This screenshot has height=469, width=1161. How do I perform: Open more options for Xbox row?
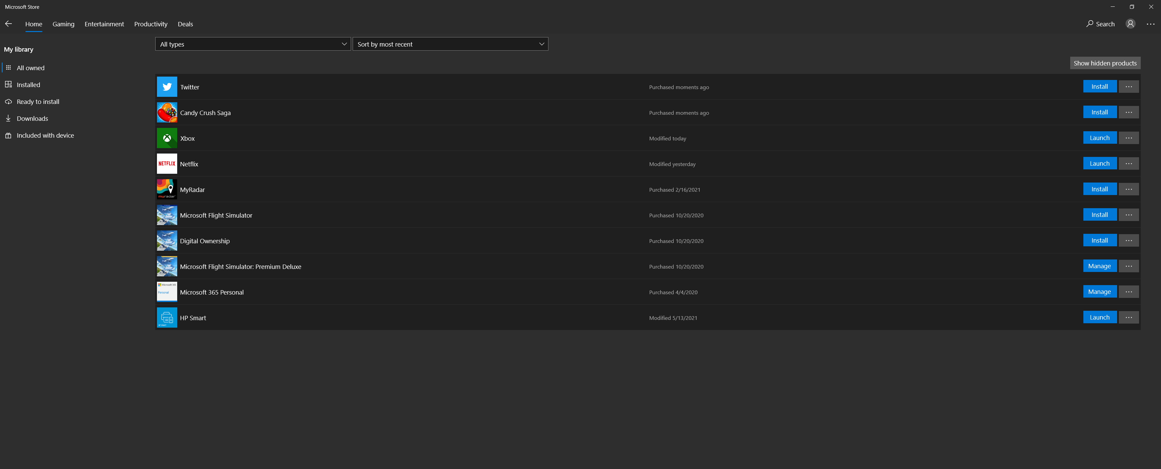[1129, 138]
